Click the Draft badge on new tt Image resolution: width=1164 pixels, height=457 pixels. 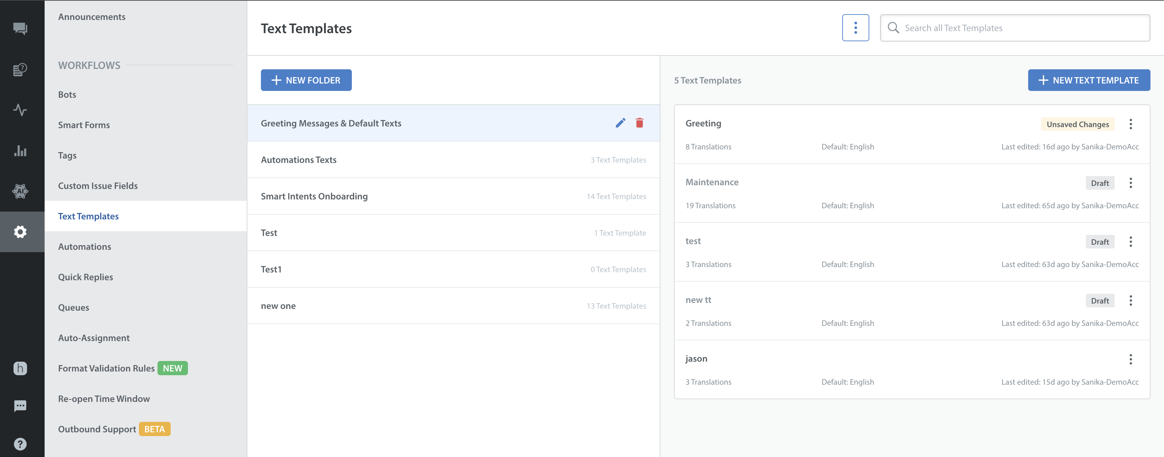pos(1100,300)
